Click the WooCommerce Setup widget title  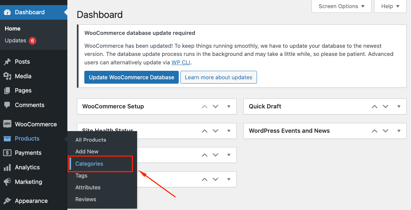(x=113, y=106)
